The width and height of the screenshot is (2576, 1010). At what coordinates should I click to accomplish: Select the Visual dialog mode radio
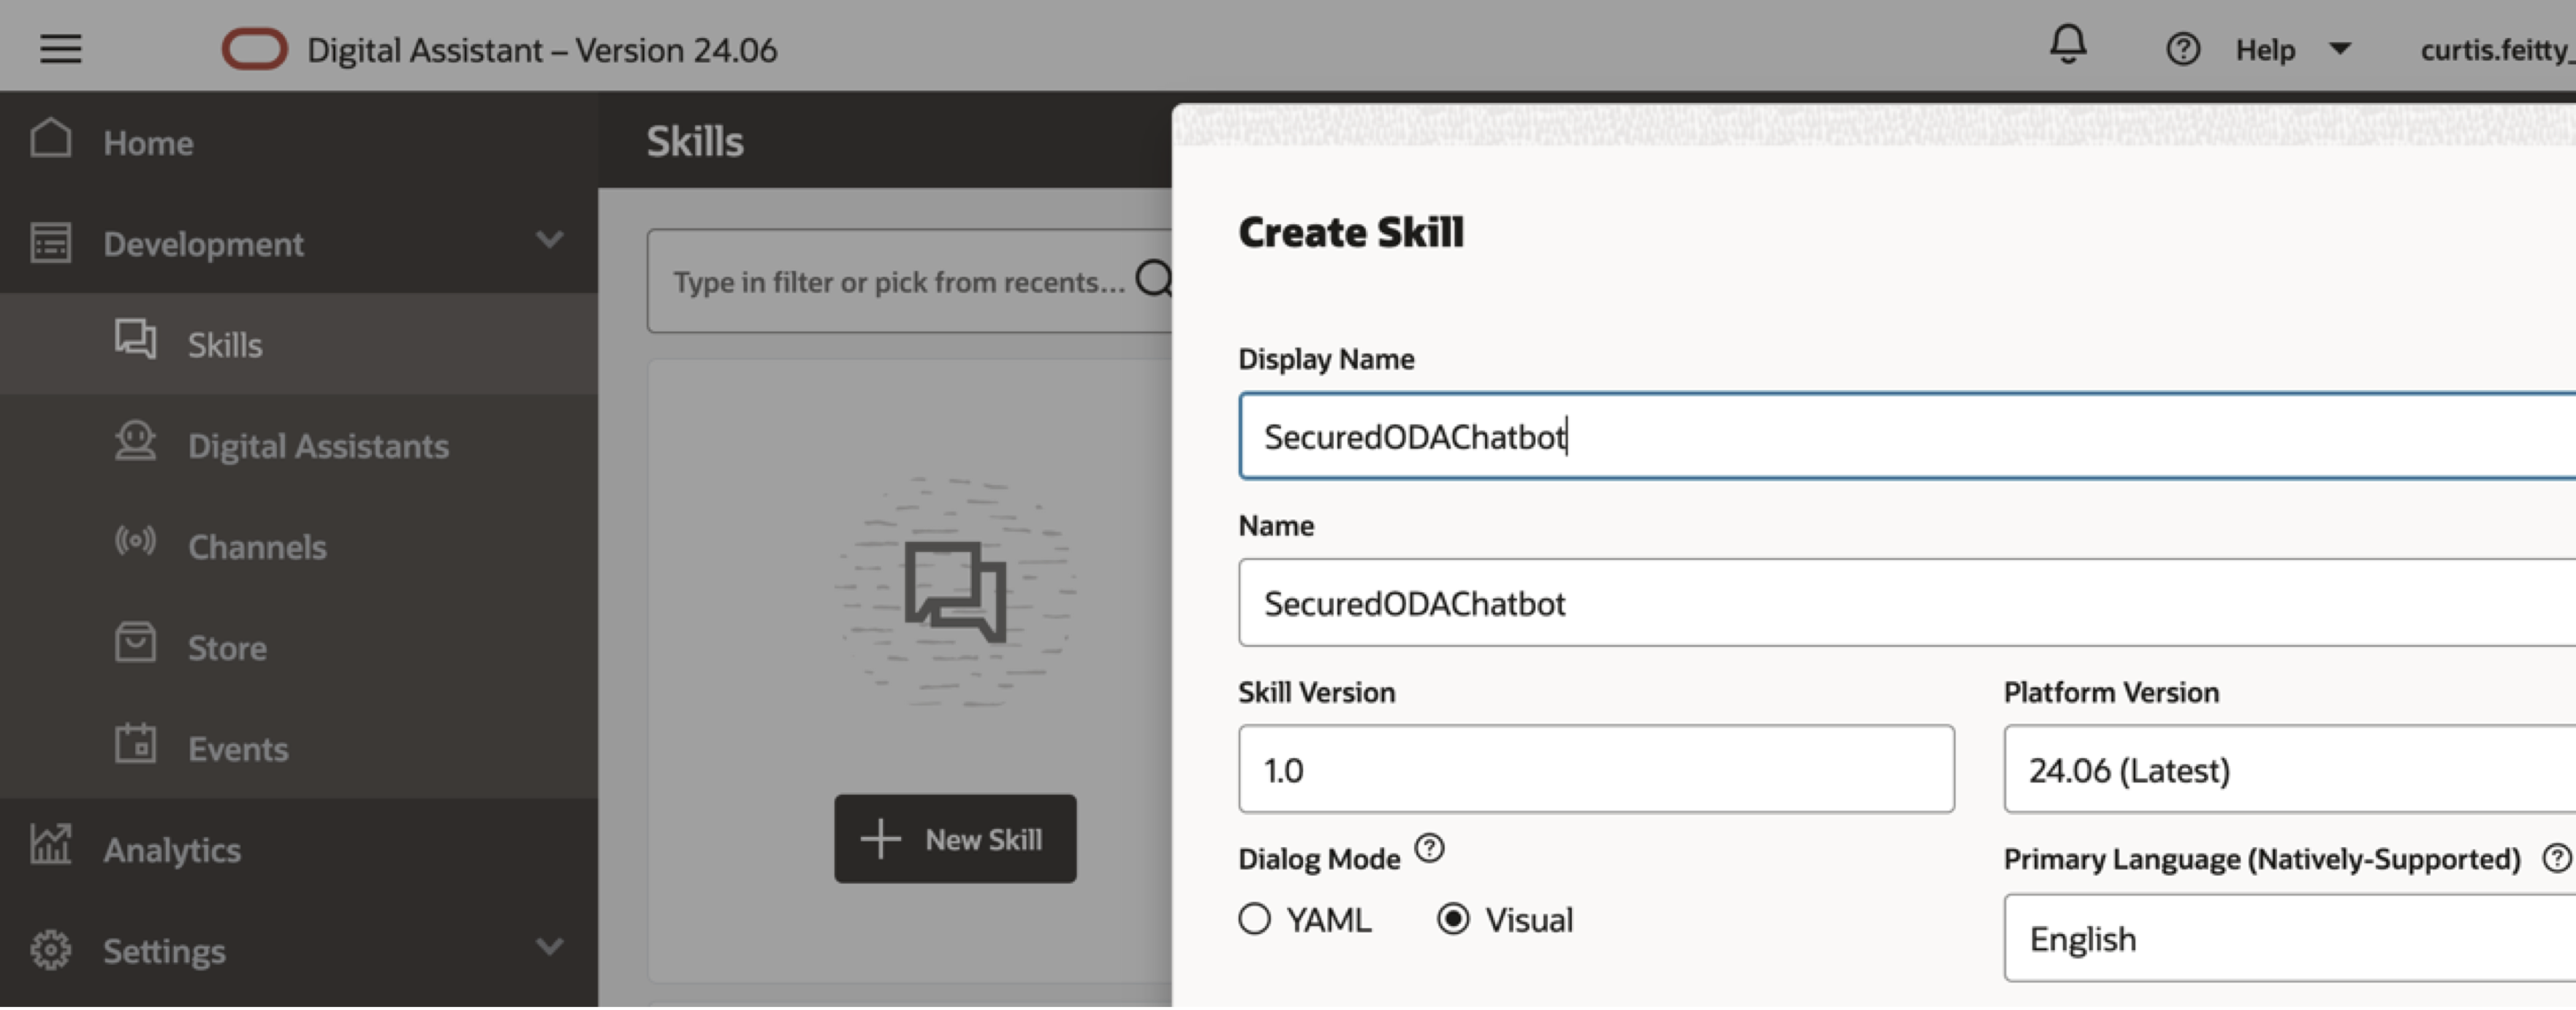pyautogui.click(x=1453, y=919)
